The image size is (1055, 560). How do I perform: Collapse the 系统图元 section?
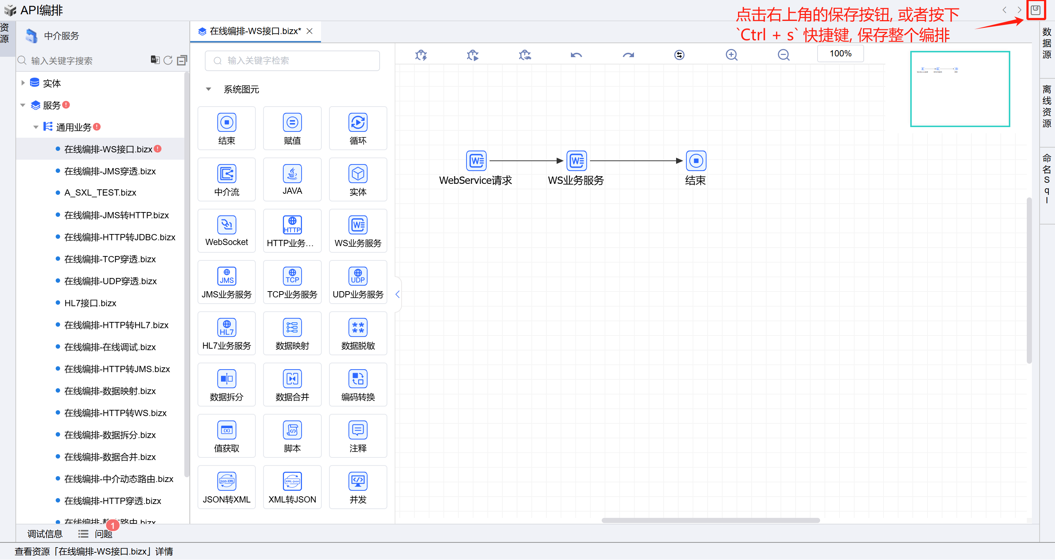pos(209,89)
